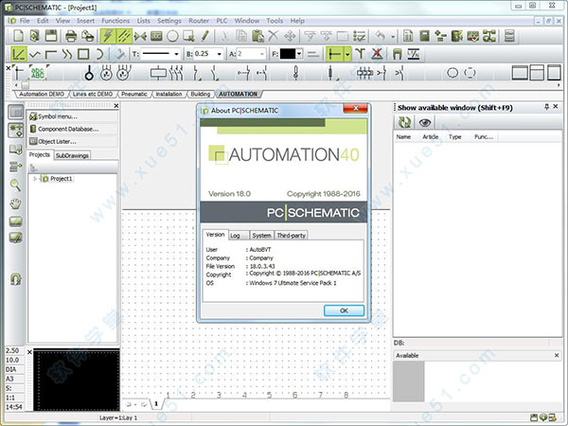
Task: Close the Available preview pane
Action: [557, 355]
